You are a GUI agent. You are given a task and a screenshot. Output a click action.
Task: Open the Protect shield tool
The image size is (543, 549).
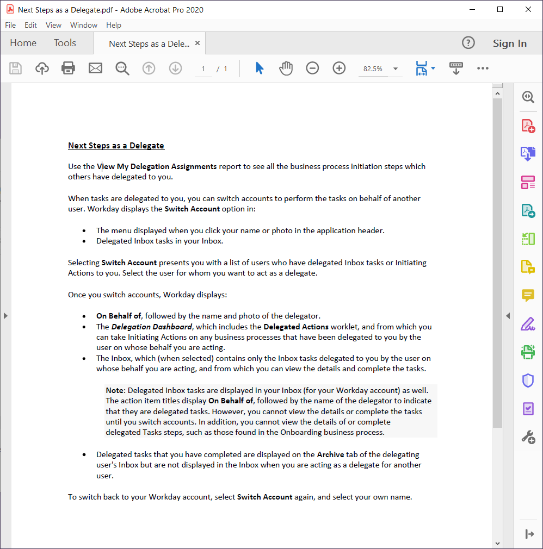(x=528, y=380)
